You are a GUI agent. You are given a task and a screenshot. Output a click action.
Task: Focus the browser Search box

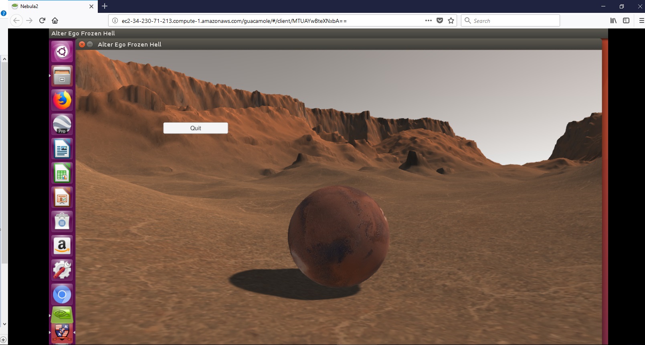click(510, 20)
